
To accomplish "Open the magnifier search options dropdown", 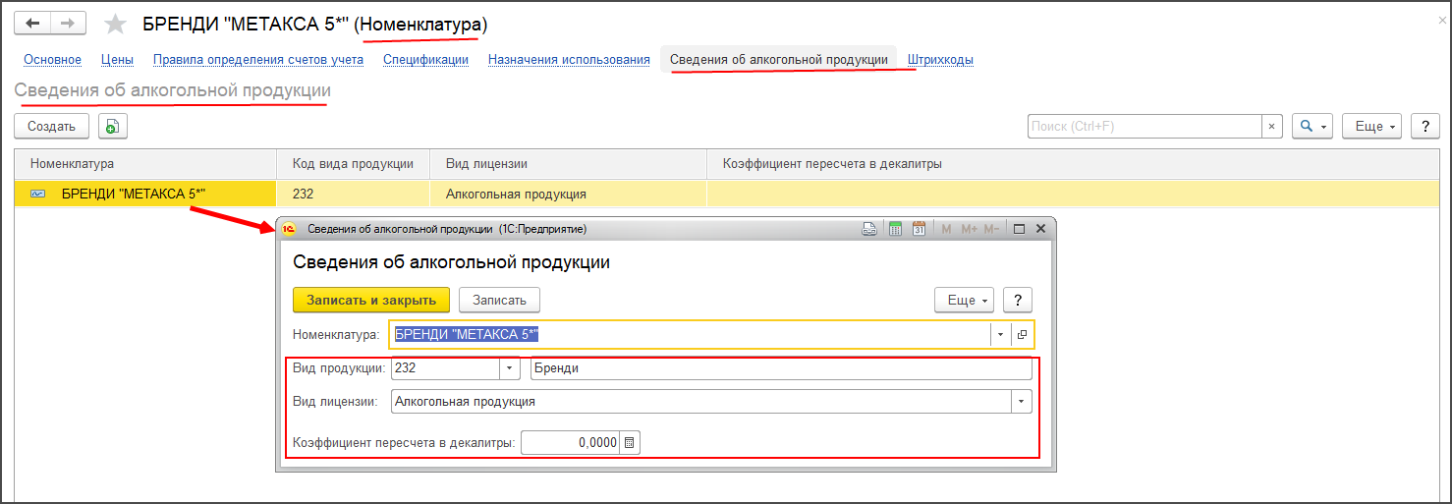I will [x=1312, y=126].
